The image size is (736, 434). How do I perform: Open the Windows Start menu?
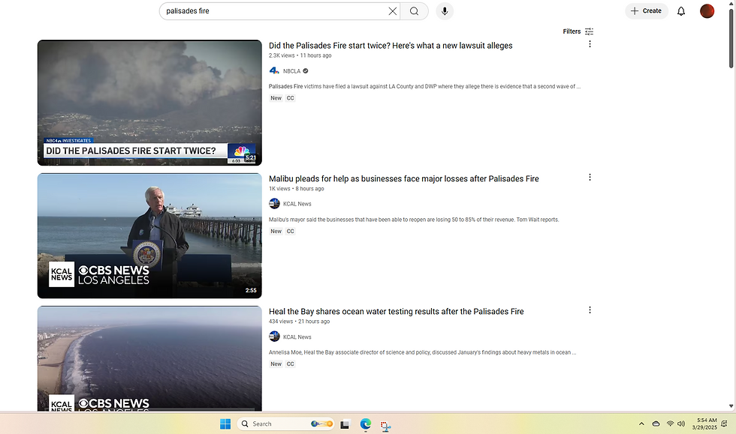tap(225, 424)
